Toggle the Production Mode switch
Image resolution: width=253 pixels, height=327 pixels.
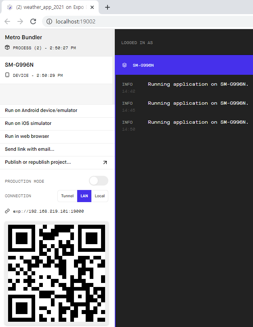(99, 181)
